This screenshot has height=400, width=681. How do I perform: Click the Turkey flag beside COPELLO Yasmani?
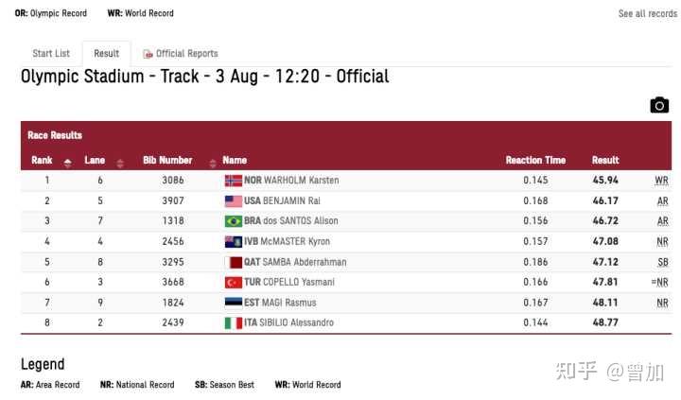[x=234, y=283]
